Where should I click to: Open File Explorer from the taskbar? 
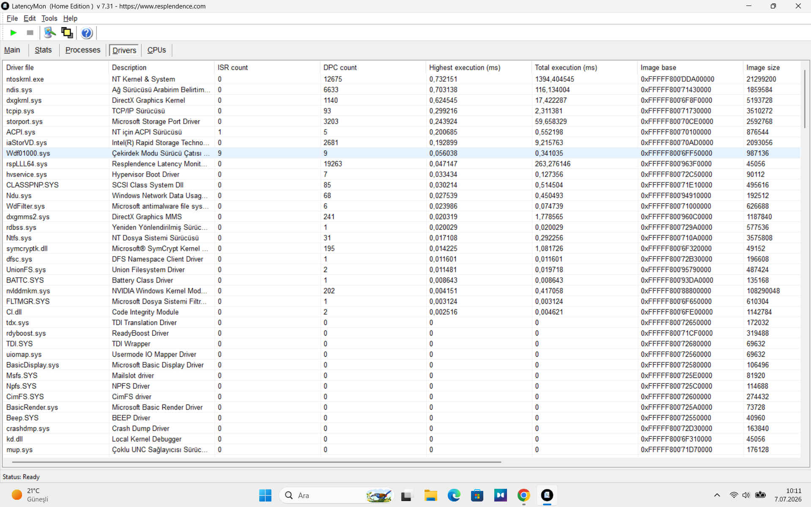pyautogui.click(x=430, y=495)
